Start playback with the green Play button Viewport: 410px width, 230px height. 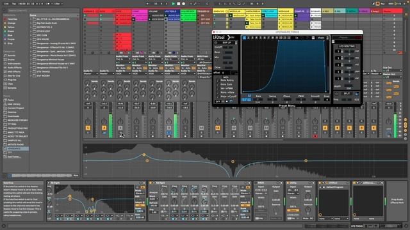click(173, 4)
